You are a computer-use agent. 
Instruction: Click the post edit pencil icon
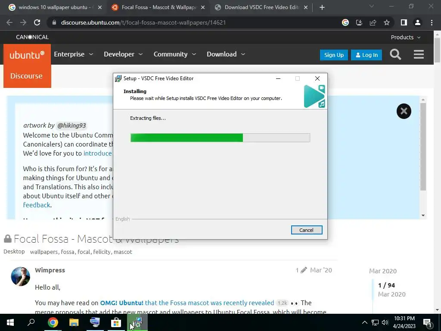[304, 270]
